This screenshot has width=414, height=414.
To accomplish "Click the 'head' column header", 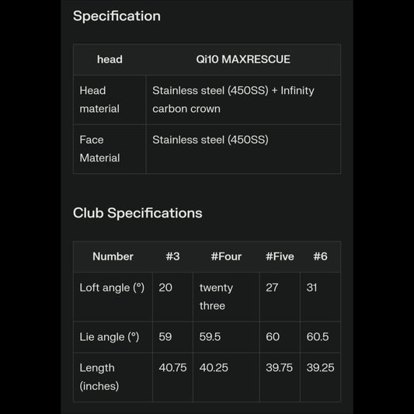I will [110, 59].
